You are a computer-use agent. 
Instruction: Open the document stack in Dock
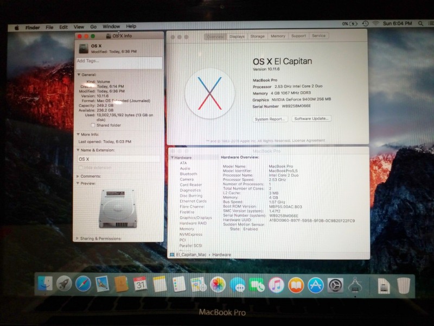(384, 286)
